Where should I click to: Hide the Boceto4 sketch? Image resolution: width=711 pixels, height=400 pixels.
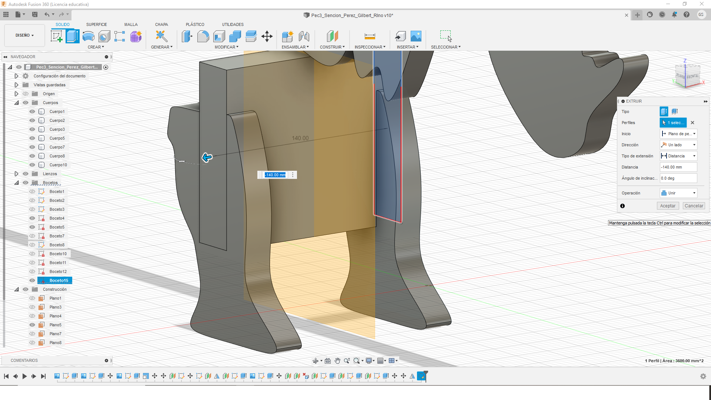click(x=32, y=218)
